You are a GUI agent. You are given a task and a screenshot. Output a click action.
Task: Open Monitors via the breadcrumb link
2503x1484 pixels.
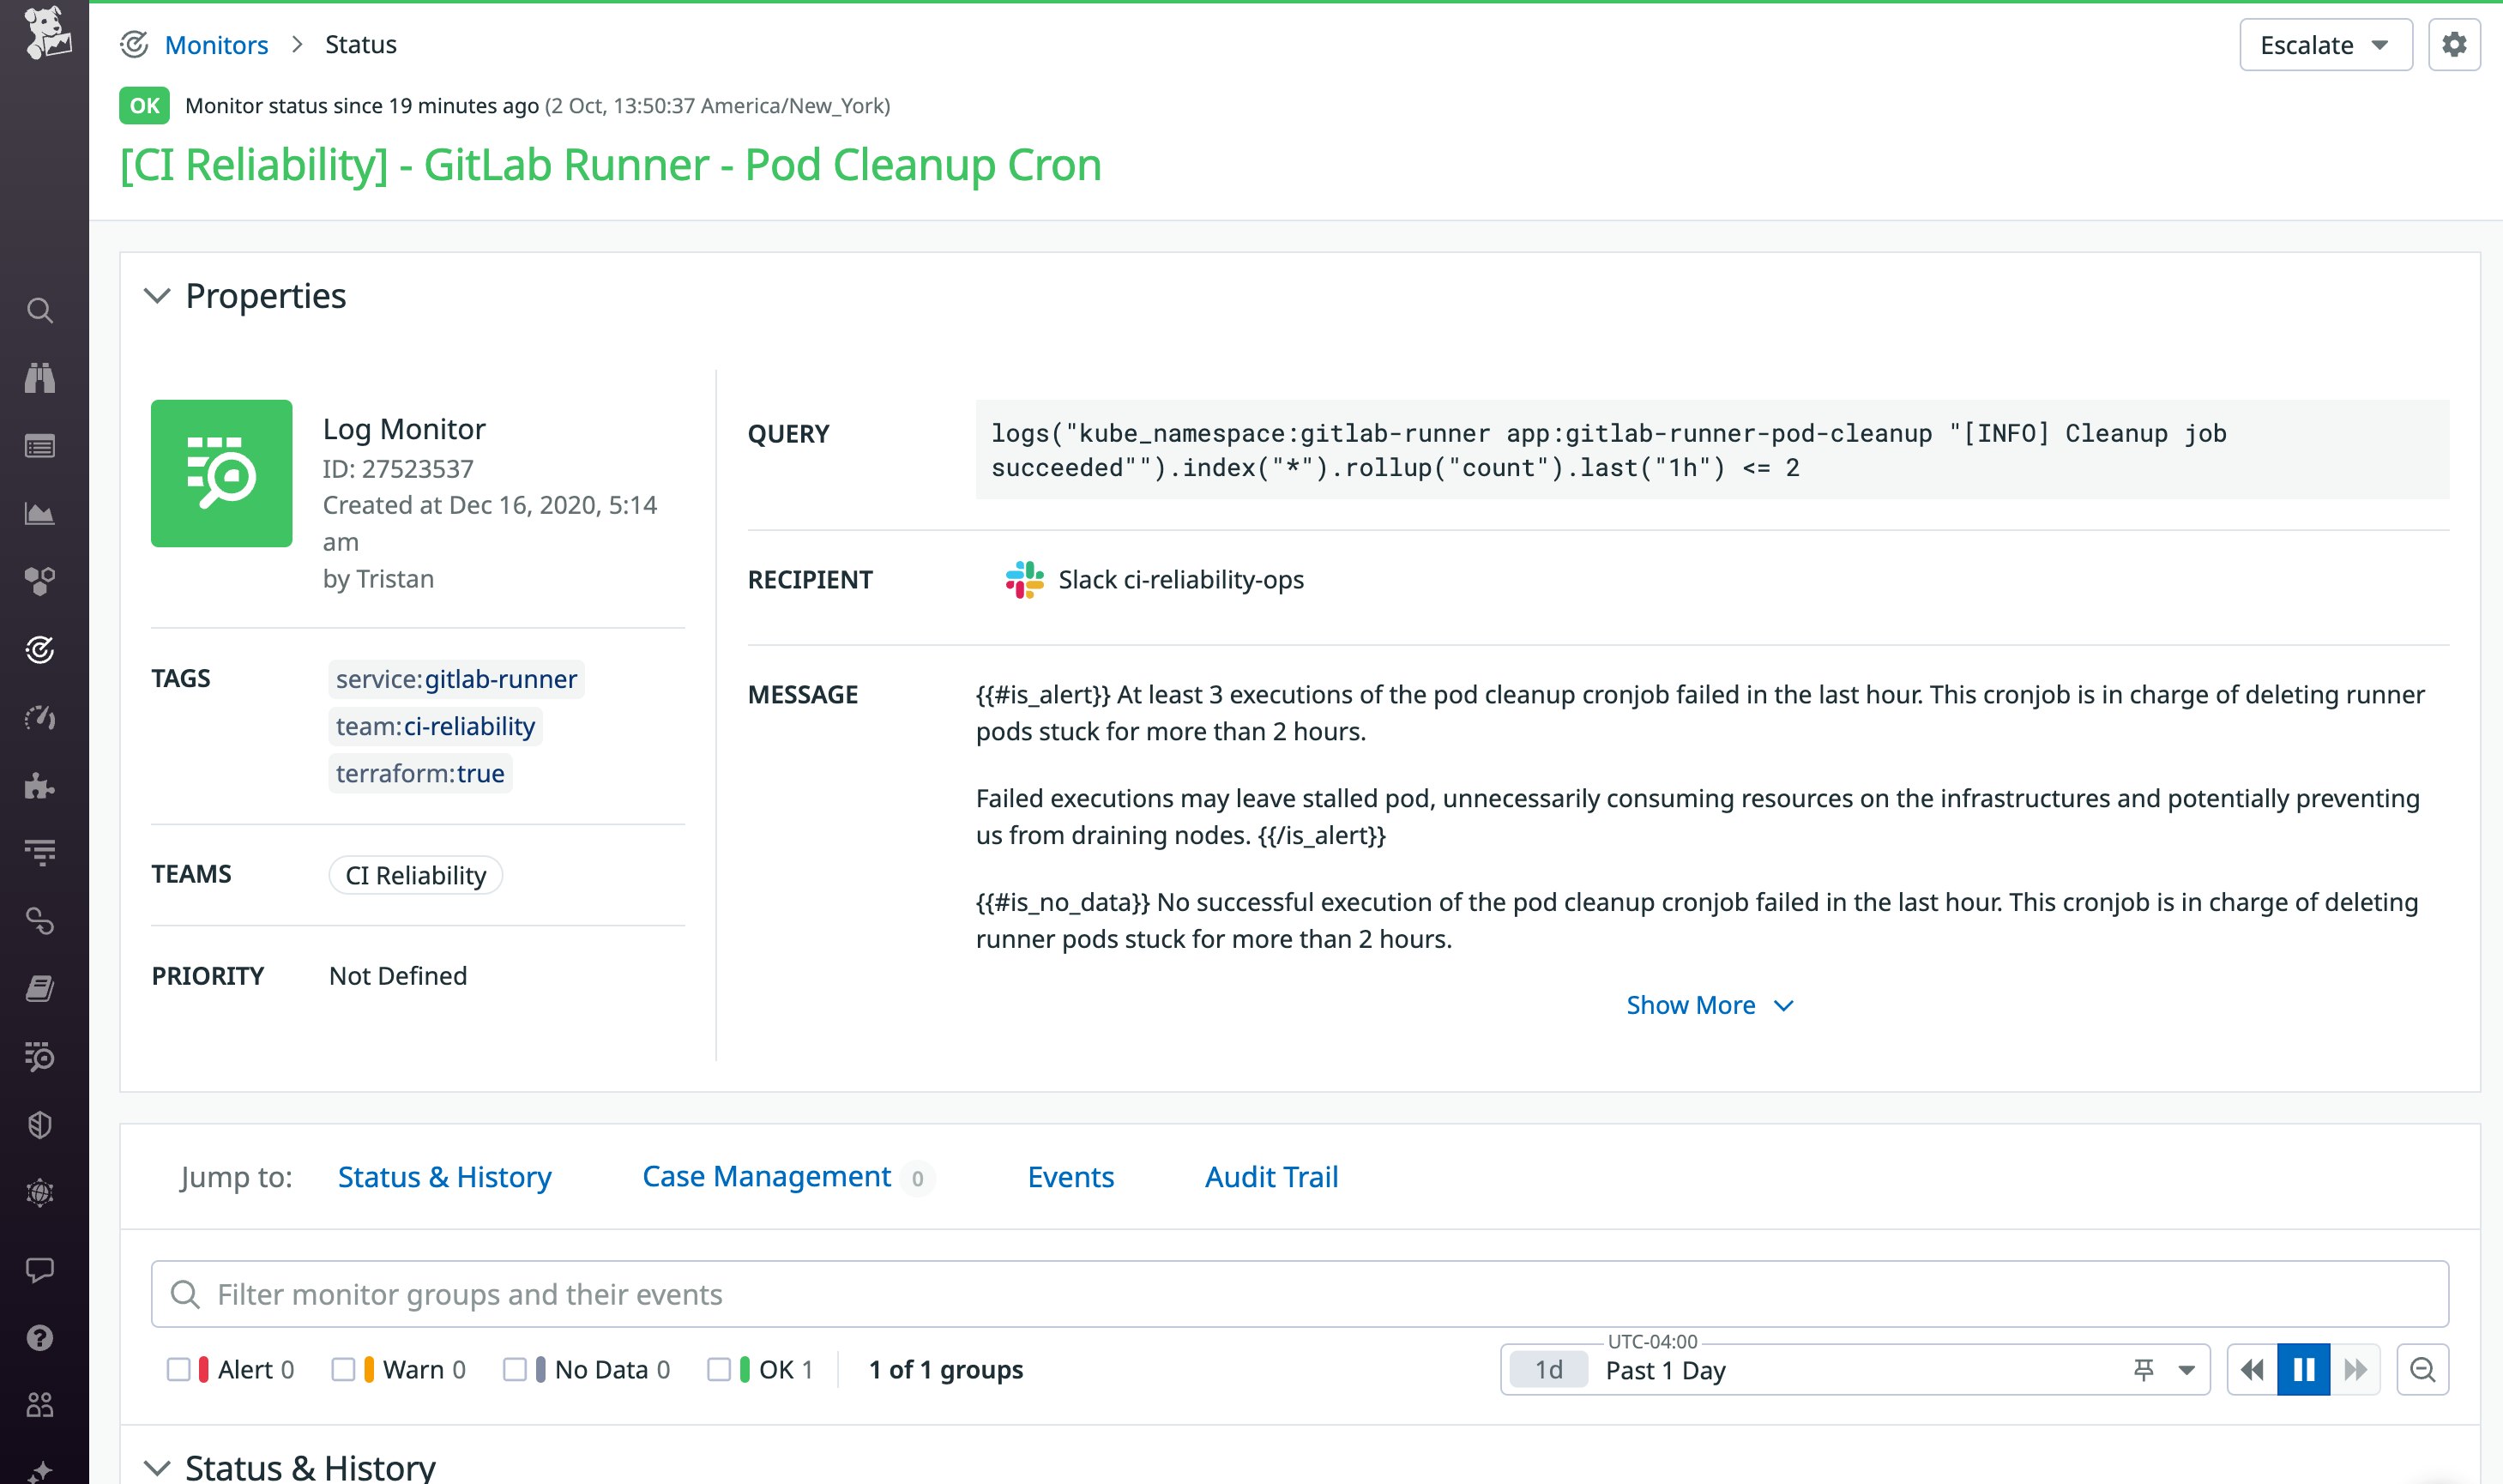[216, 44]
